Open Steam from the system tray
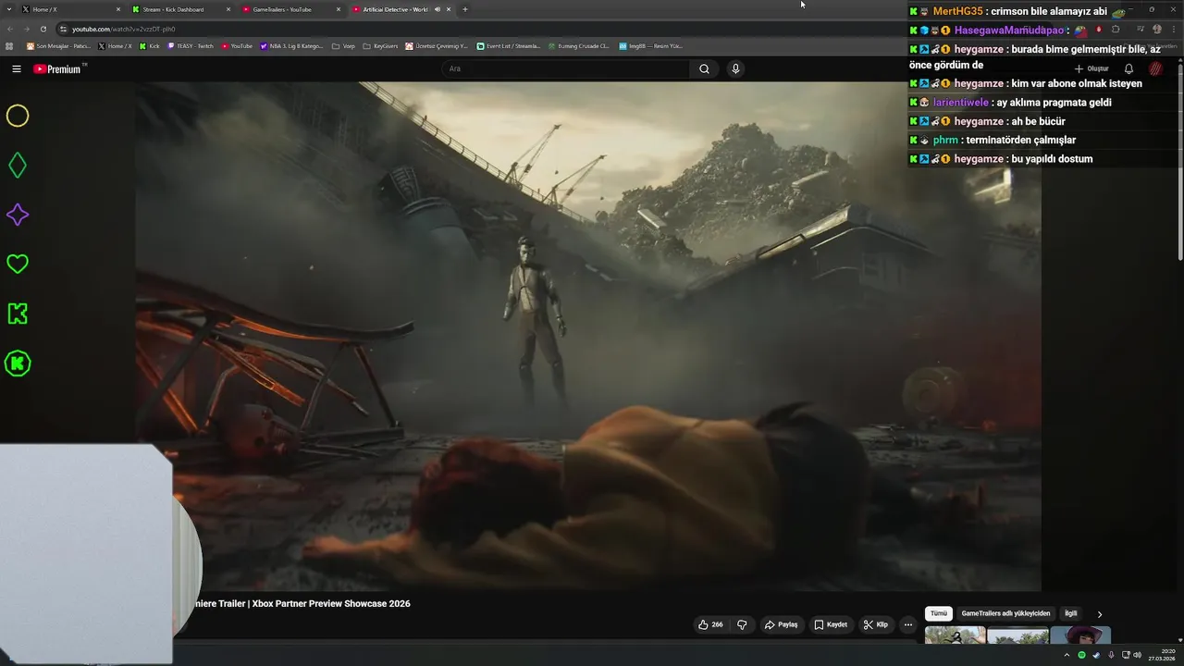 (1096, 655)
